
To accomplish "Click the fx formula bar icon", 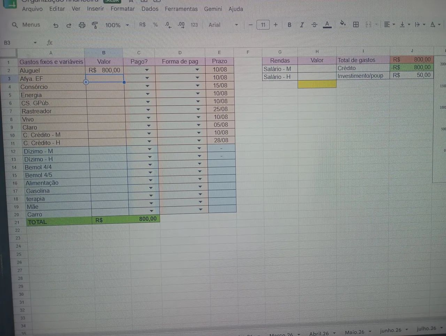I will (x=50, y=43).
